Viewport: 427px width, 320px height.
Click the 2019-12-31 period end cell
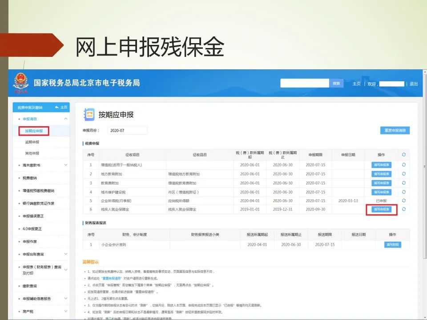[283, 209]
